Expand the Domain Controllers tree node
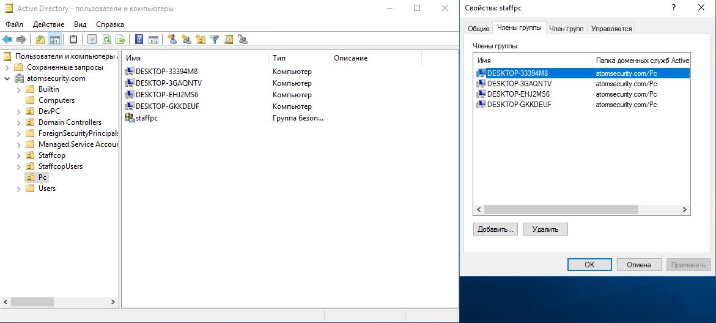Image resolution: width=716 pixels, height=323 pixels. click(x=19, y=122)
